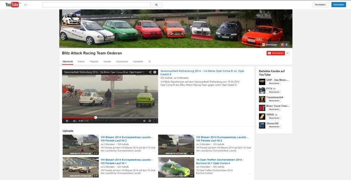The width and height of the screenshot is (351, 180).
Task: Open Motor Trend Channel icon
Action: point(262,108)
